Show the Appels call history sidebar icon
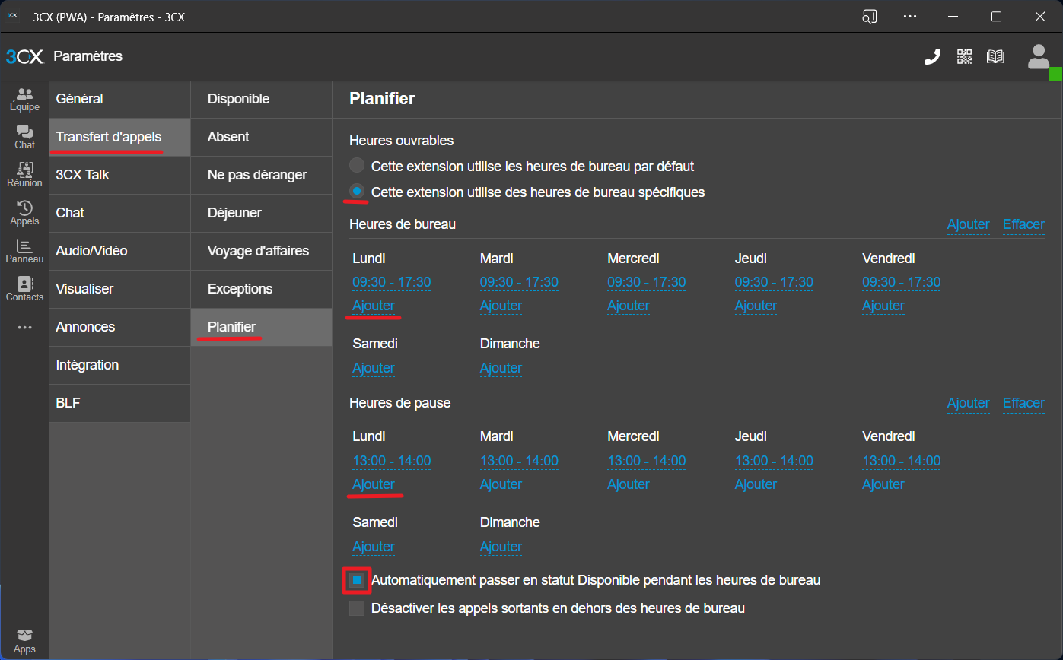 click(24, 214)
